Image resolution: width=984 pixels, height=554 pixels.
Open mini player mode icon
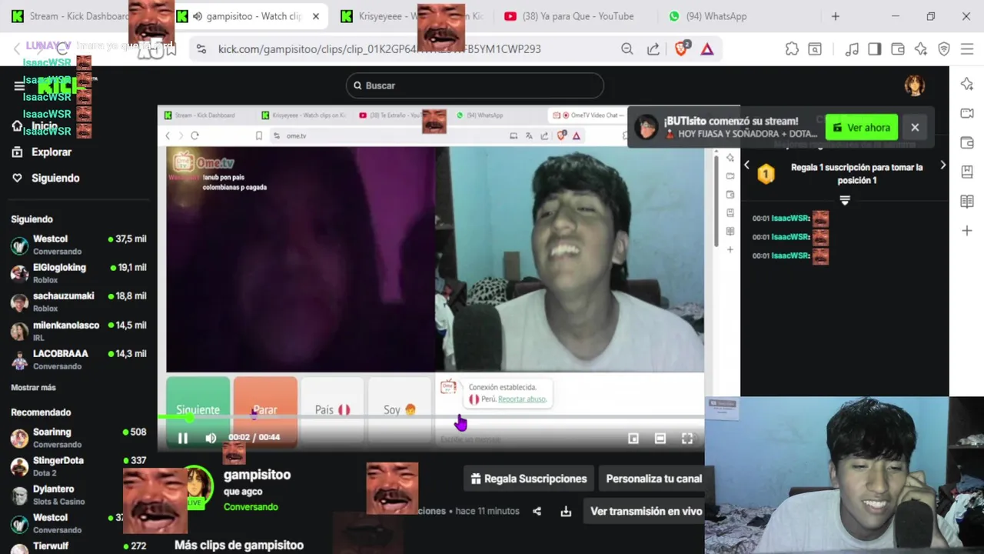coord(633,439)
